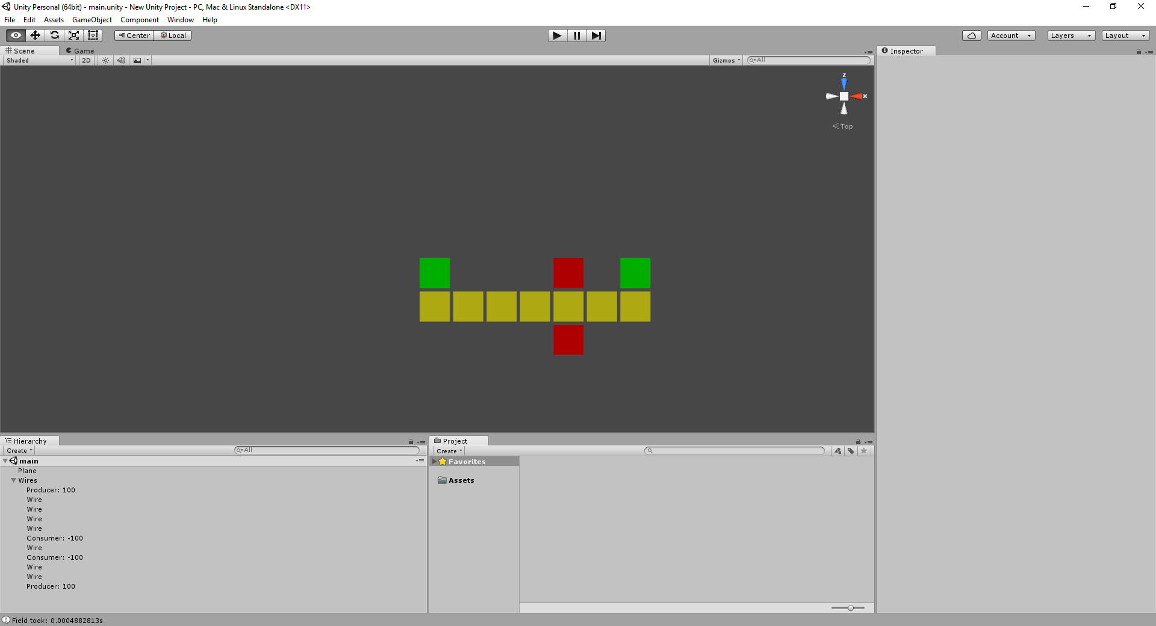Collapse the Wires hierarchy item

pyautogui.click(x=13, y=480)
